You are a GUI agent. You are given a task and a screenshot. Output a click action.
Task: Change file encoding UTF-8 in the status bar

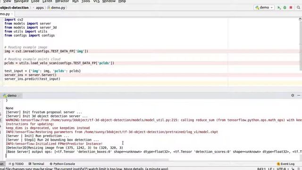(x=282, y=169)
